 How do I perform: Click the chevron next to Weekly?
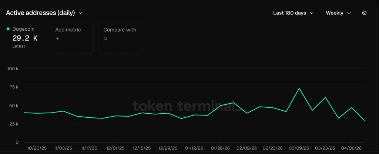pyautogui.click(x=349, y=13)
